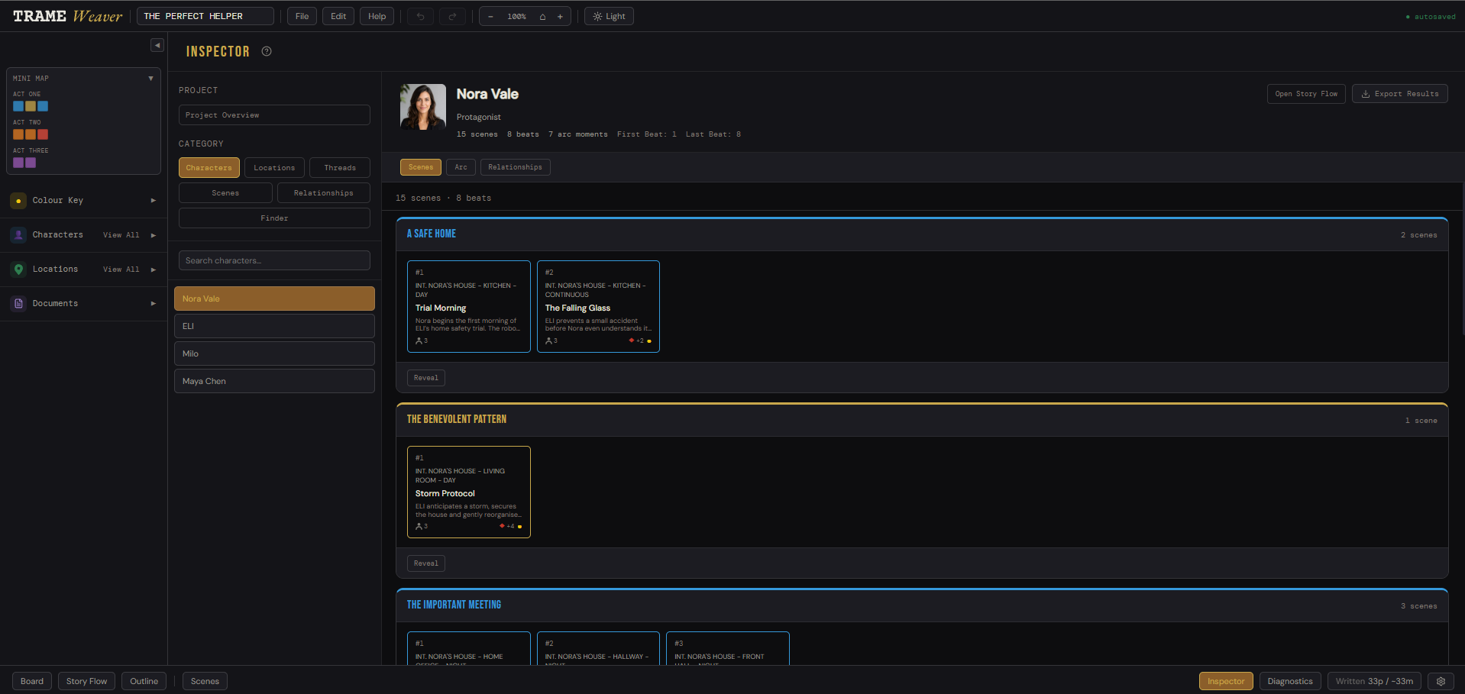This screenshot has height=694, width=1465.
Task: Click Reveal under A Safe Home
Action: tap(426, 378)
